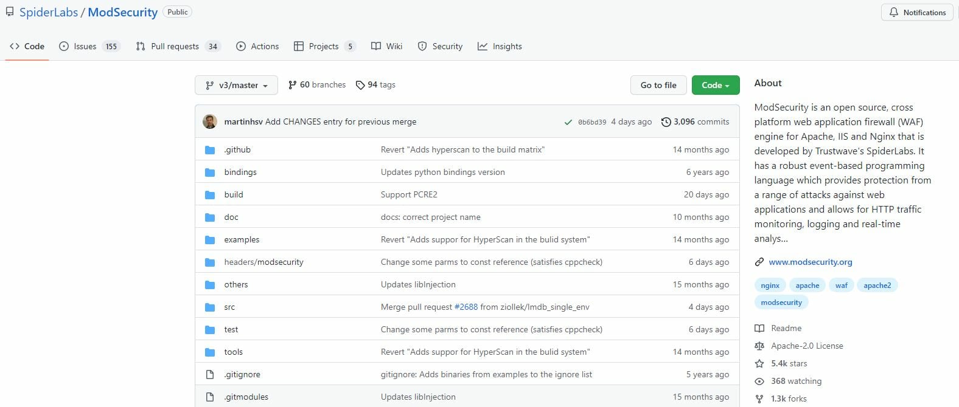Image resolution: width=959 pixels, height=407 pixels.
Task: Select the waf topic tag
Action: coord(842,286)
